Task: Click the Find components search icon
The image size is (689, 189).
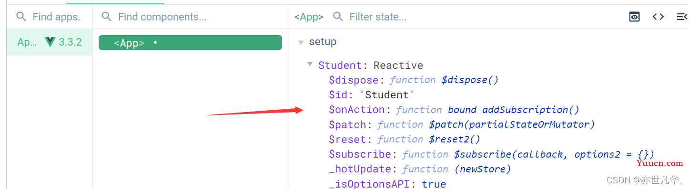Action: tap(106, 17)
